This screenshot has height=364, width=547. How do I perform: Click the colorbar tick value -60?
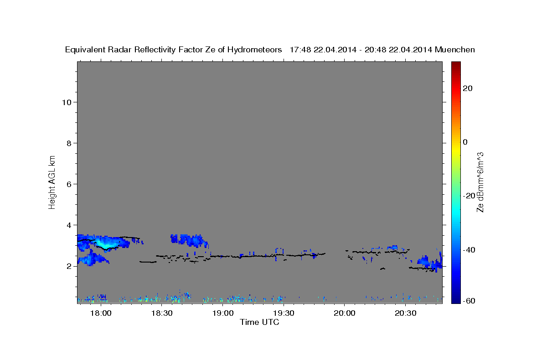click(x=469, y=301)
